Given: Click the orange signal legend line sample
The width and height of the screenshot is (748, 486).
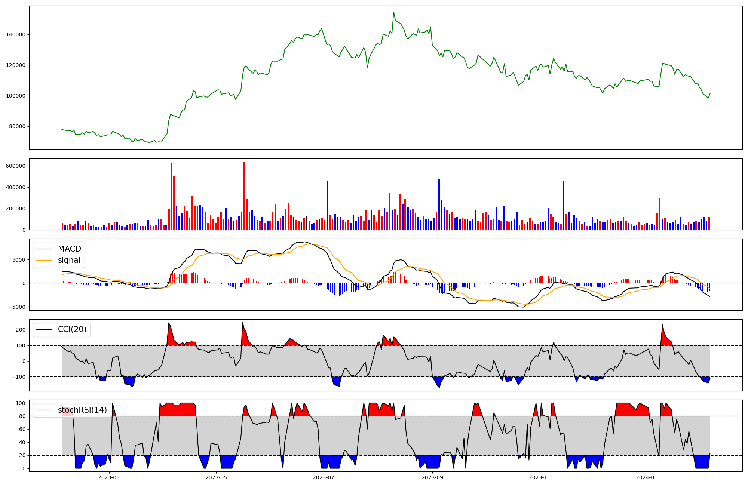Looking at the screenshot, I should (44, 261).
